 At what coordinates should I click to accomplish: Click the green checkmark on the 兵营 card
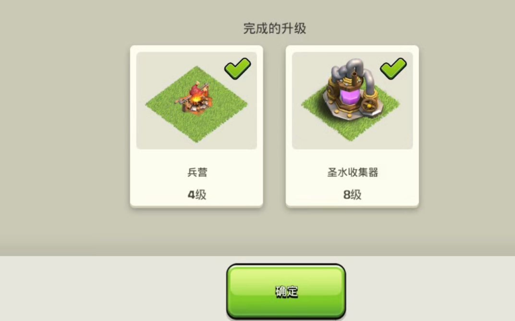(238, 68)
